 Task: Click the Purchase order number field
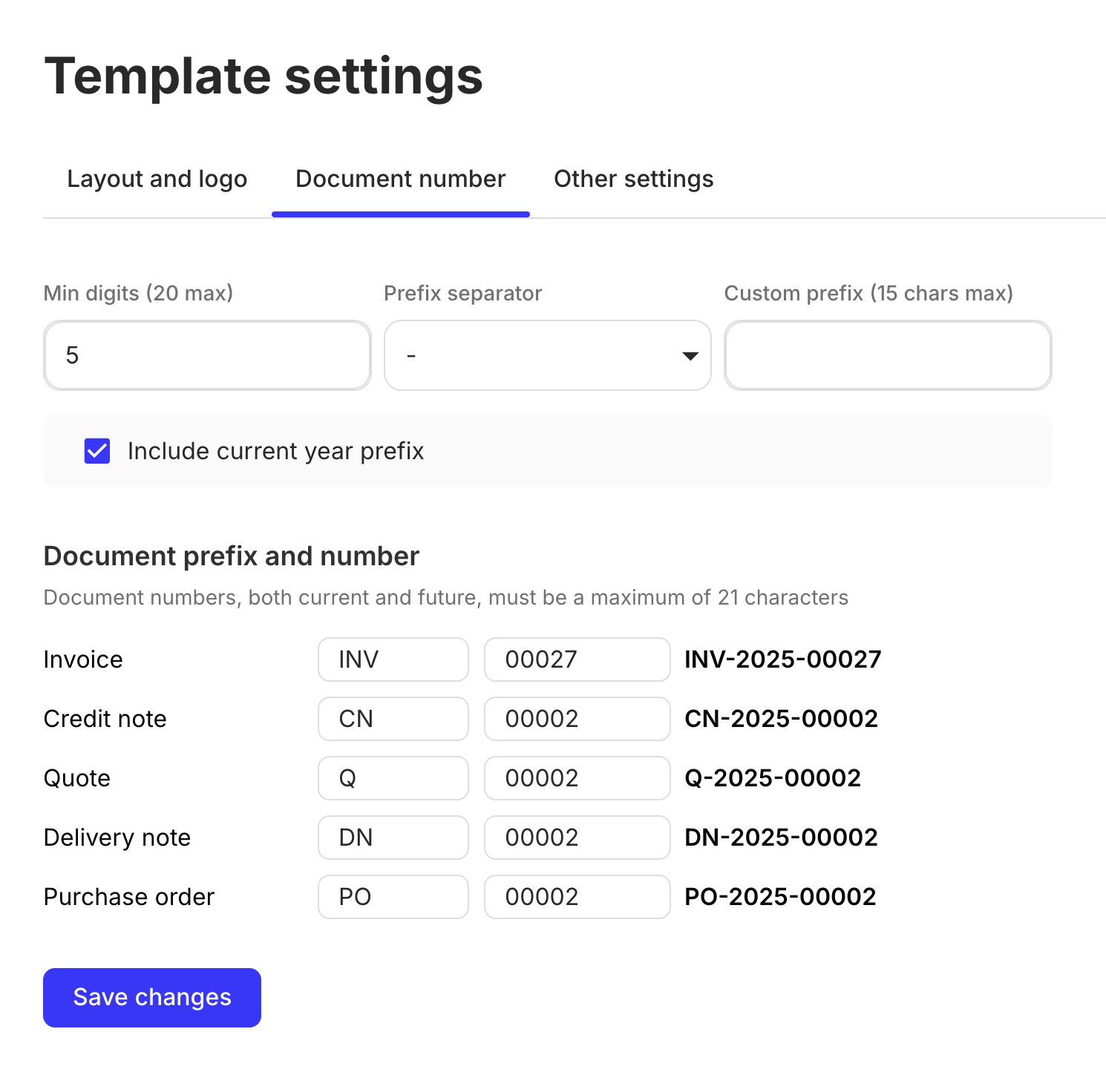(x=577, y=896)
